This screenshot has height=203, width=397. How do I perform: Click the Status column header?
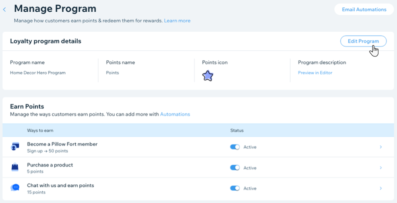[x=237, y=130]
